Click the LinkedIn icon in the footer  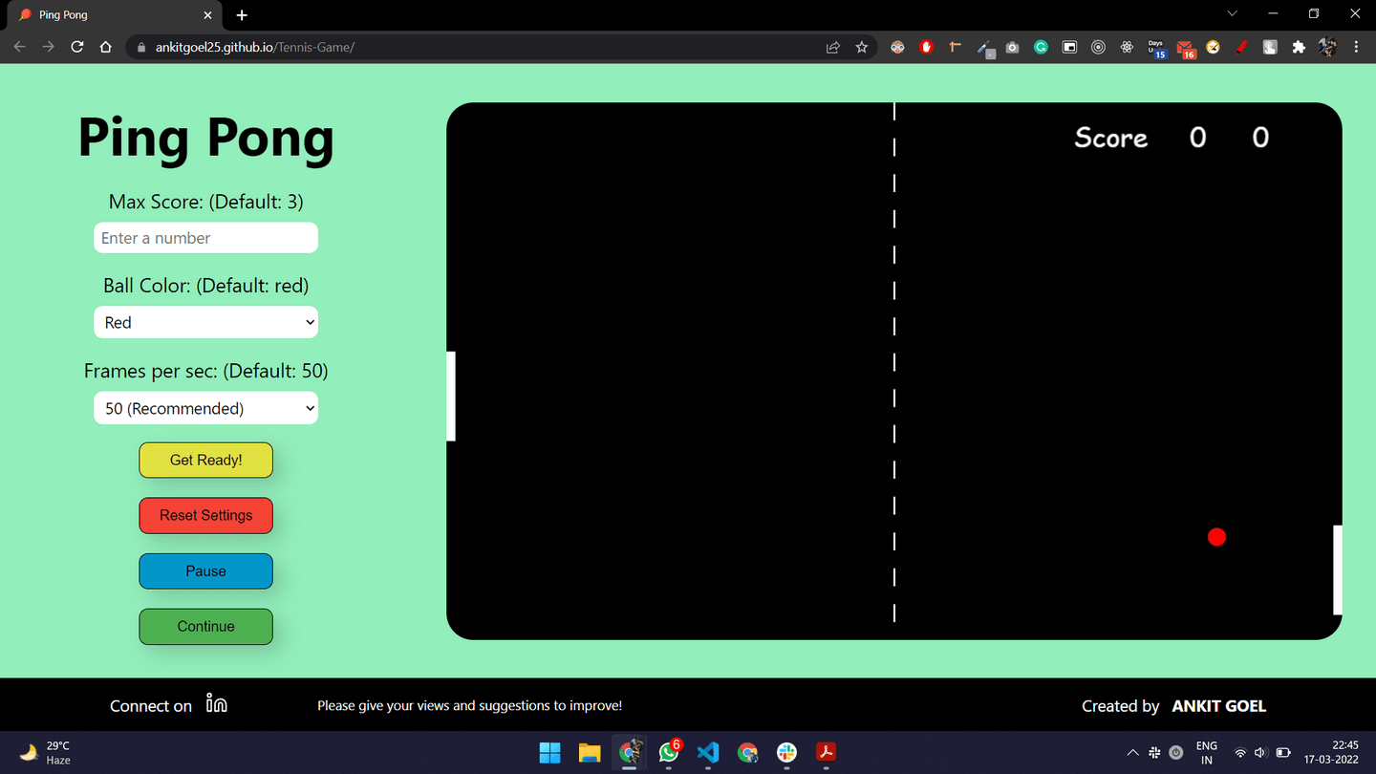217,704
